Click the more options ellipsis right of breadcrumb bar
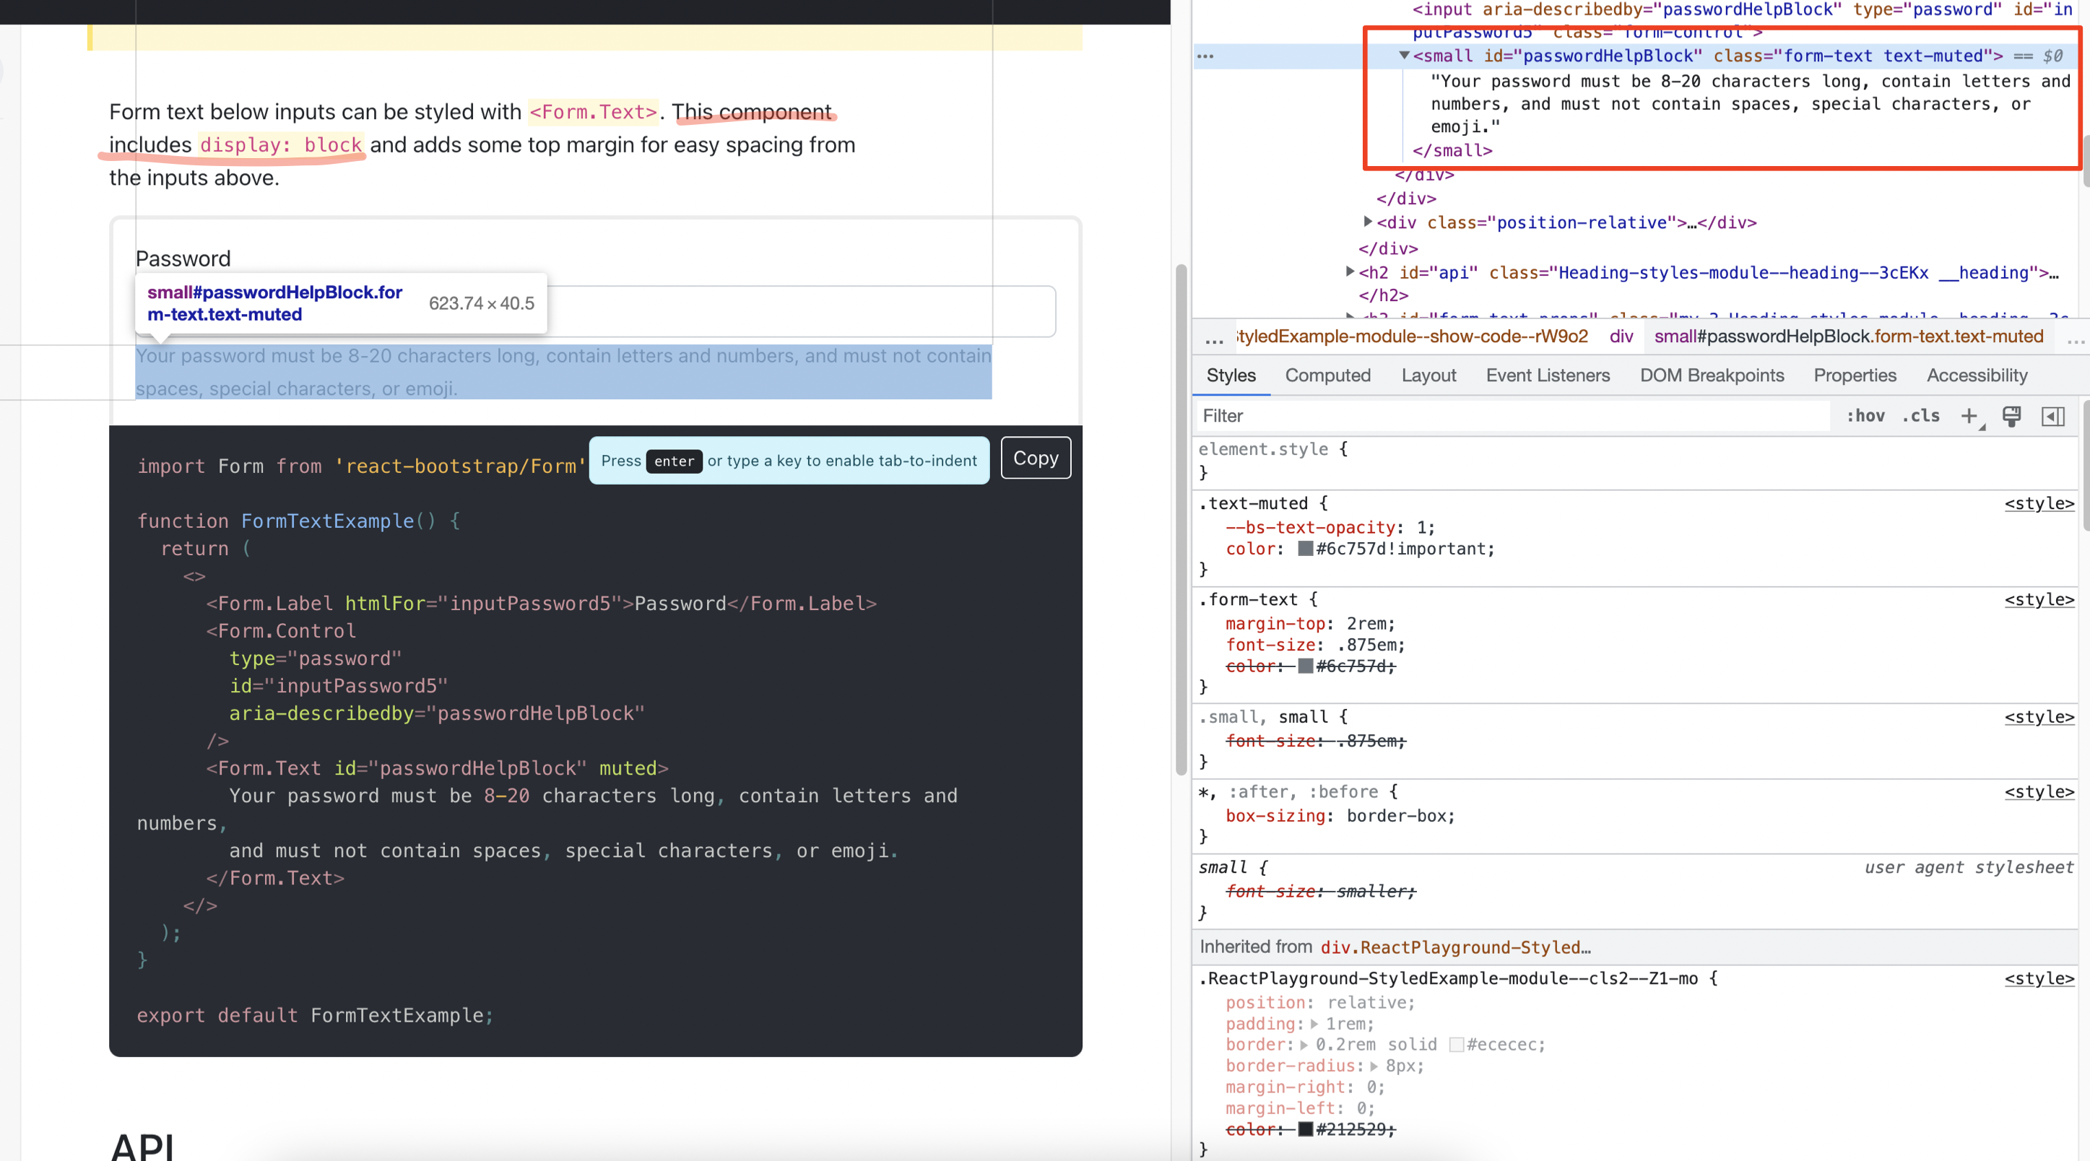This screenshot has width=2090, height=1161. pyautogui.click(x=2076, y=342)
